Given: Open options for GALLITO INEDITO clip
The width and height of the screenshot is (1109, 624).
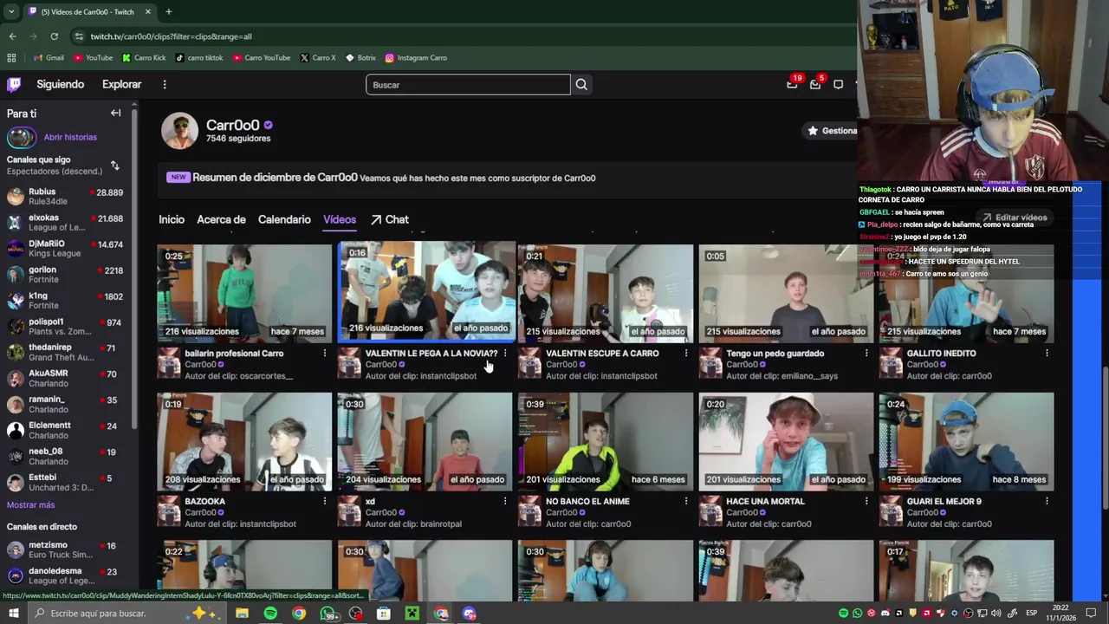Looking at the screenshot, I should [x=1047, y=354].
